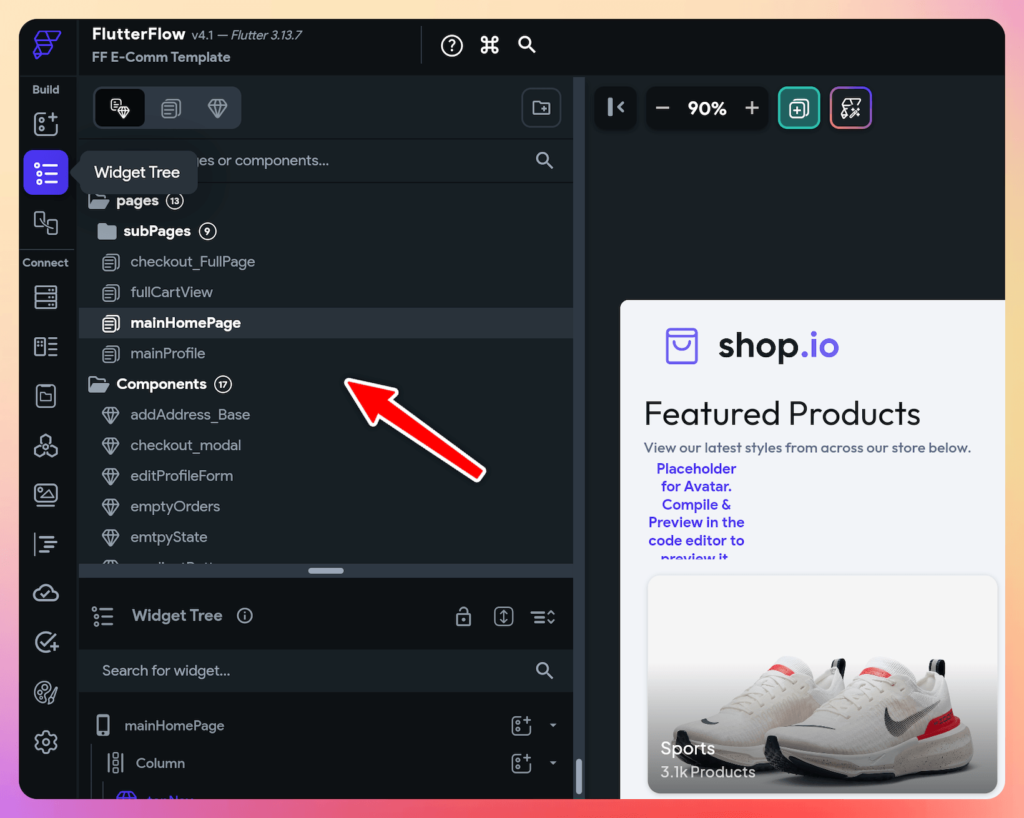Click the Help question mark icon
Image resolution: width=1024 pixels, height=818 pixels.
tap(451, 45)
